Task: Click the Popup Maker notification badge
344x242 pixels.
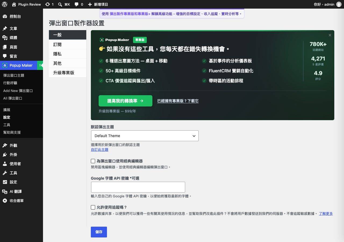Action: tap(40, 65)
